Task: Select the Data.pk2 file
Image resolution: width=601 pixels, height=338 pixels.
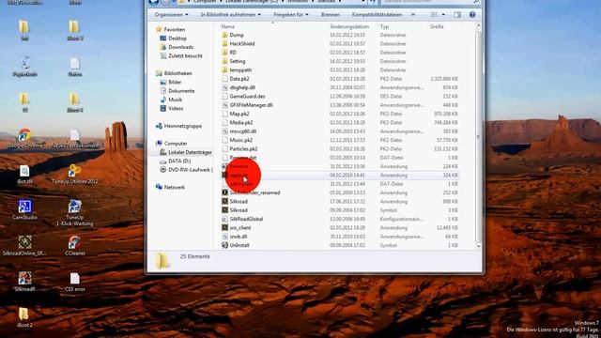Action: (x=239, y=79)
